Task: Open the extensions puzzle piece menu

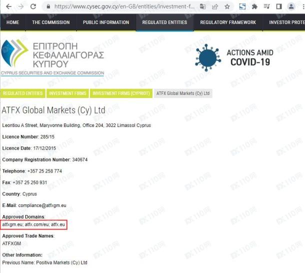Action: (254, 6)
